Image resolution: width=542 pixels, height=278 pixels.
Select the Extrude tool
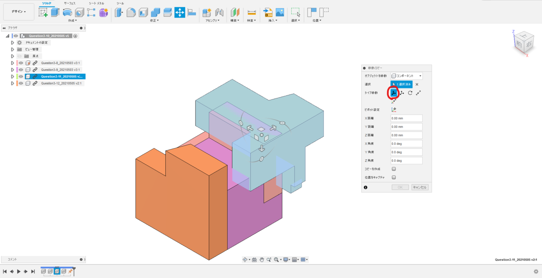55,13
